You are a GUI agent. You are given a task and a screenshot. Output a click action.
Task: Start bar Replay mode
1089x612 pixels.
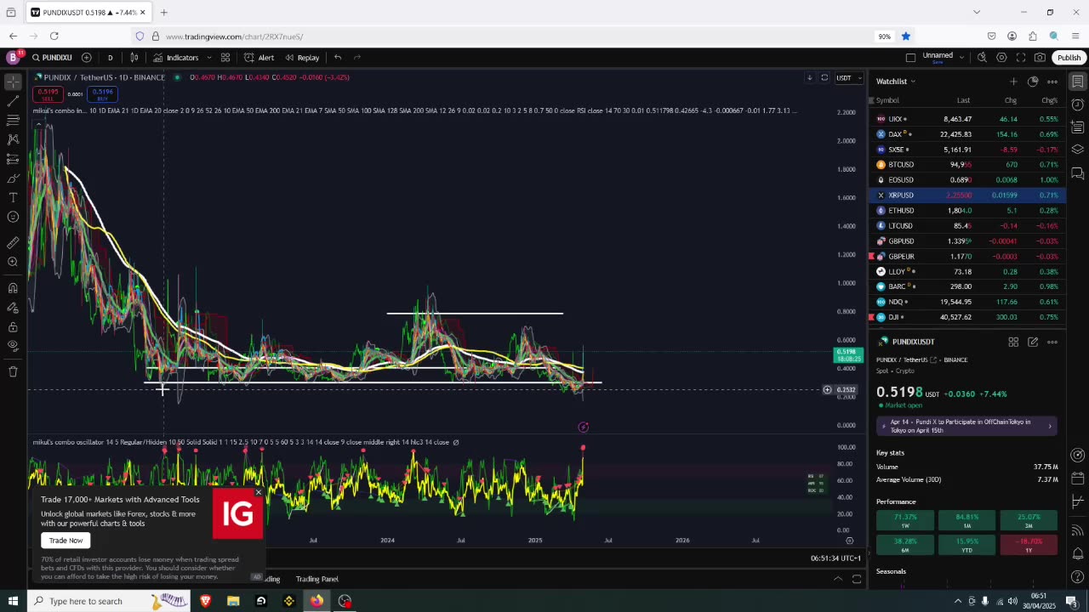pos(302,58)
